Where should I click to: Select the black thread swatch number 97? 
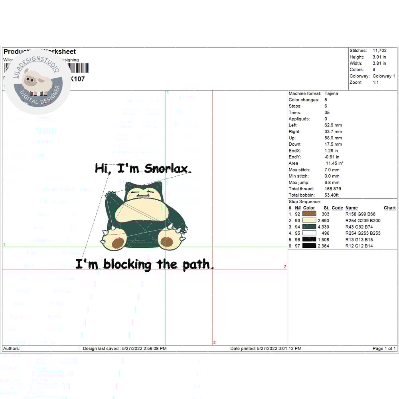pos(309,246)
